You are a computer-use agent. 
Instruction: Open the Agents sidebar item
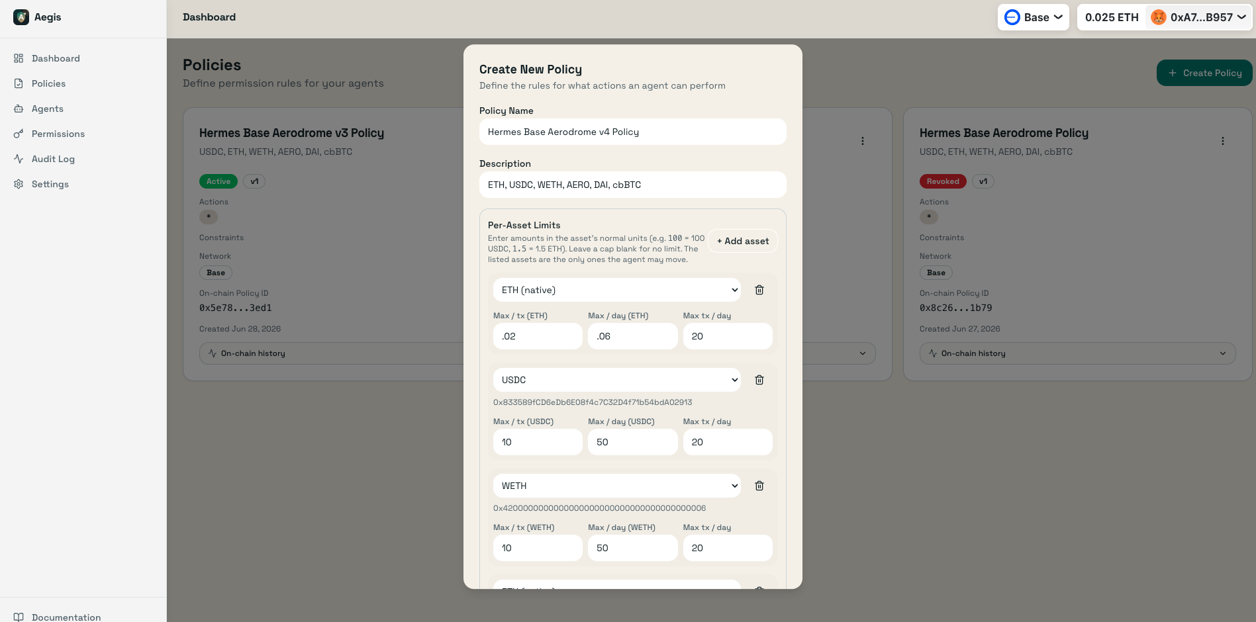[48, 109]
